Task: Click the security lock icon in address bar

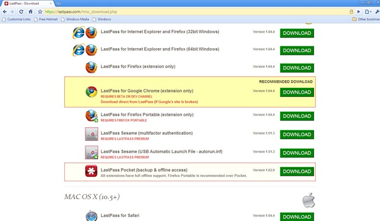Action: click(351, 11)
